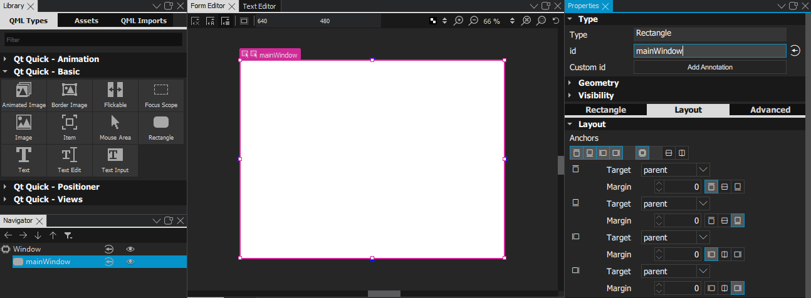Click the canvas background color swatch

(x=433, y=21)
